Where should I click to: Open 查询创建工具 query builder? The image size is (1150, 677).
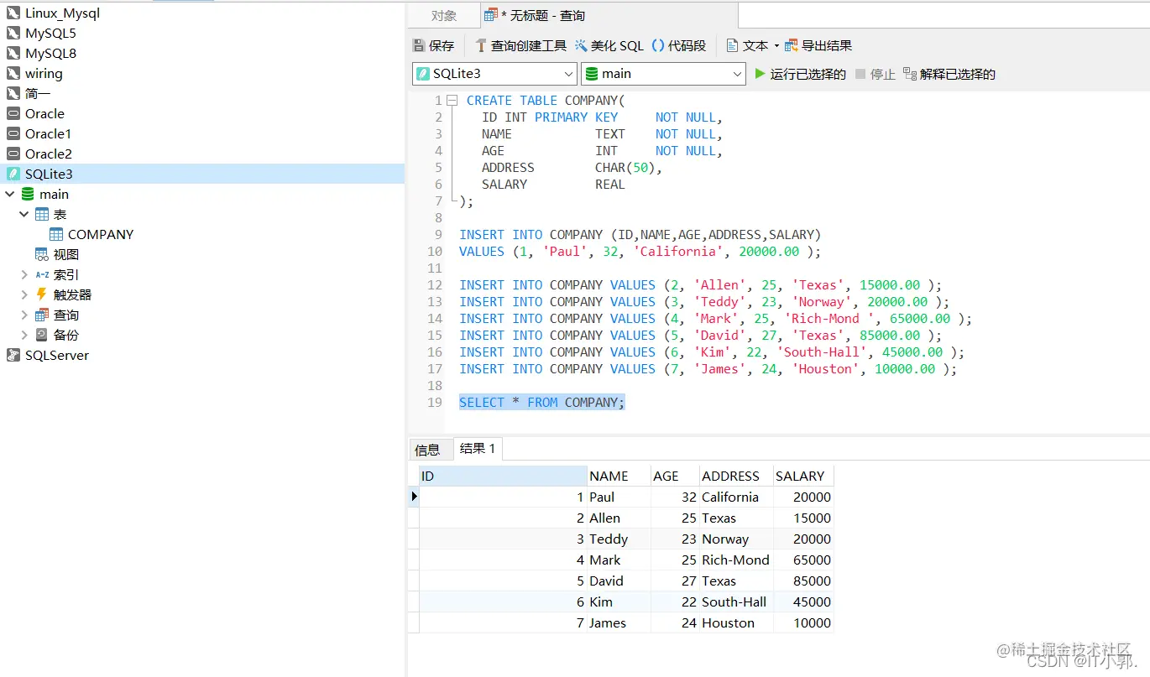click(x=520, y=46)
